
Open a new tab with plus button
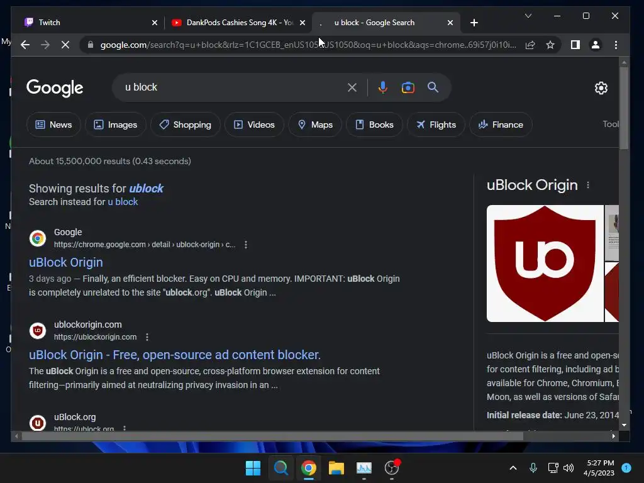coord(474,23)
